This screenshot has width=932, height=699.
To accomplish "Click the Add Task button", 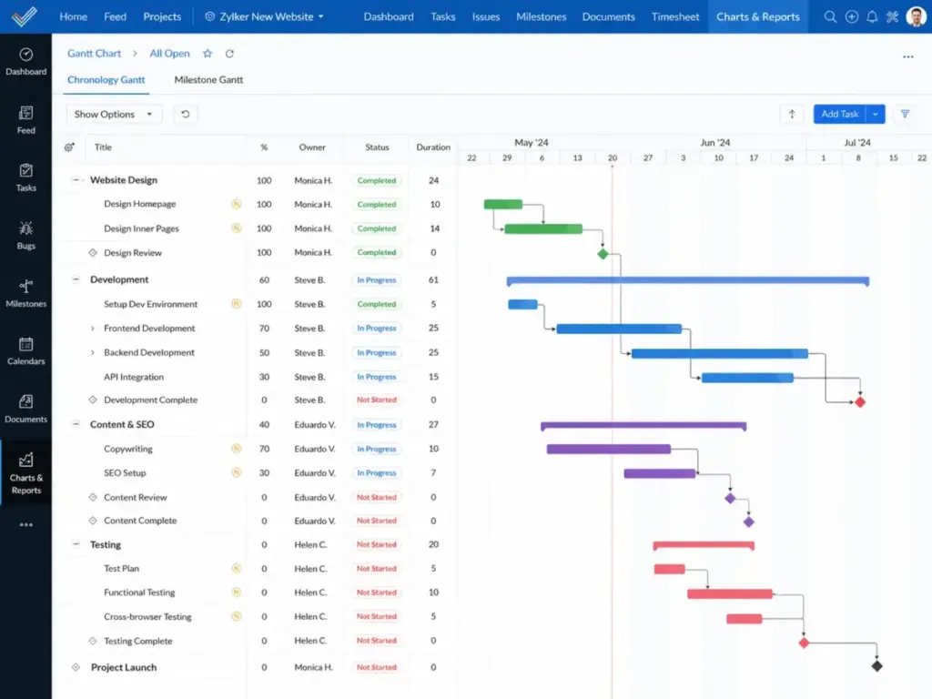I will (840, 114).
